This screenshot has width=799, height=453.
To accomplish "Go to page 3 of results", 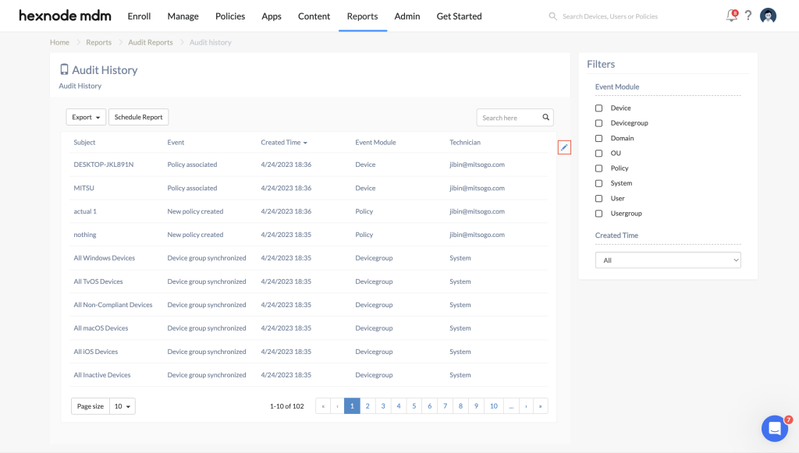I will pyautogui.click(x=383, y=405).
